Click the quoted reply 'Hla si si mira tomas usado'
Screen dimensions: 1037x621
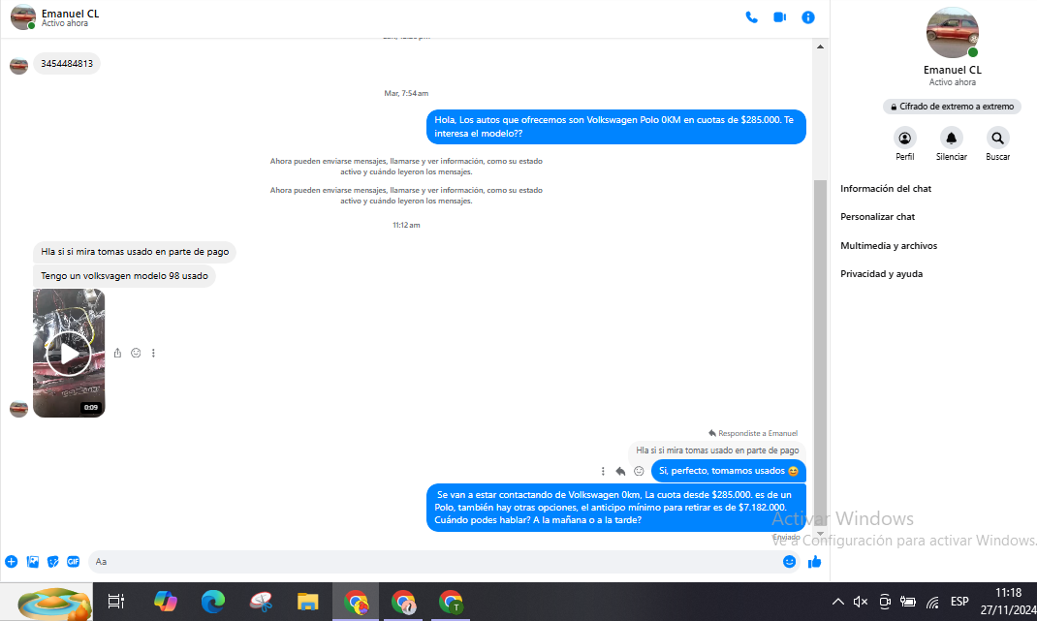(x=717, y=450)
